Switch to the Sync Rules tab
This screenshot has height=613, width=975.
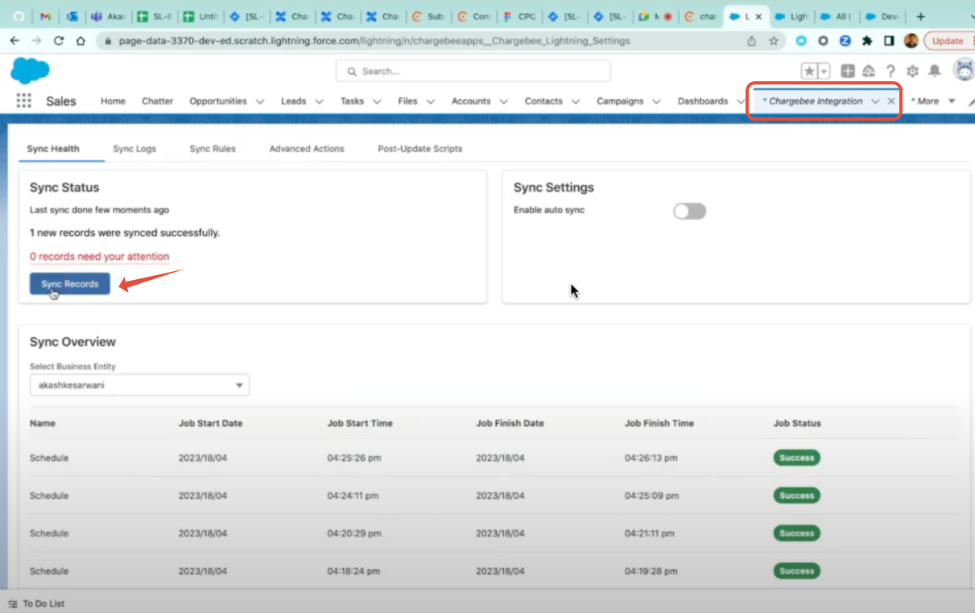[x=212, y=149]
